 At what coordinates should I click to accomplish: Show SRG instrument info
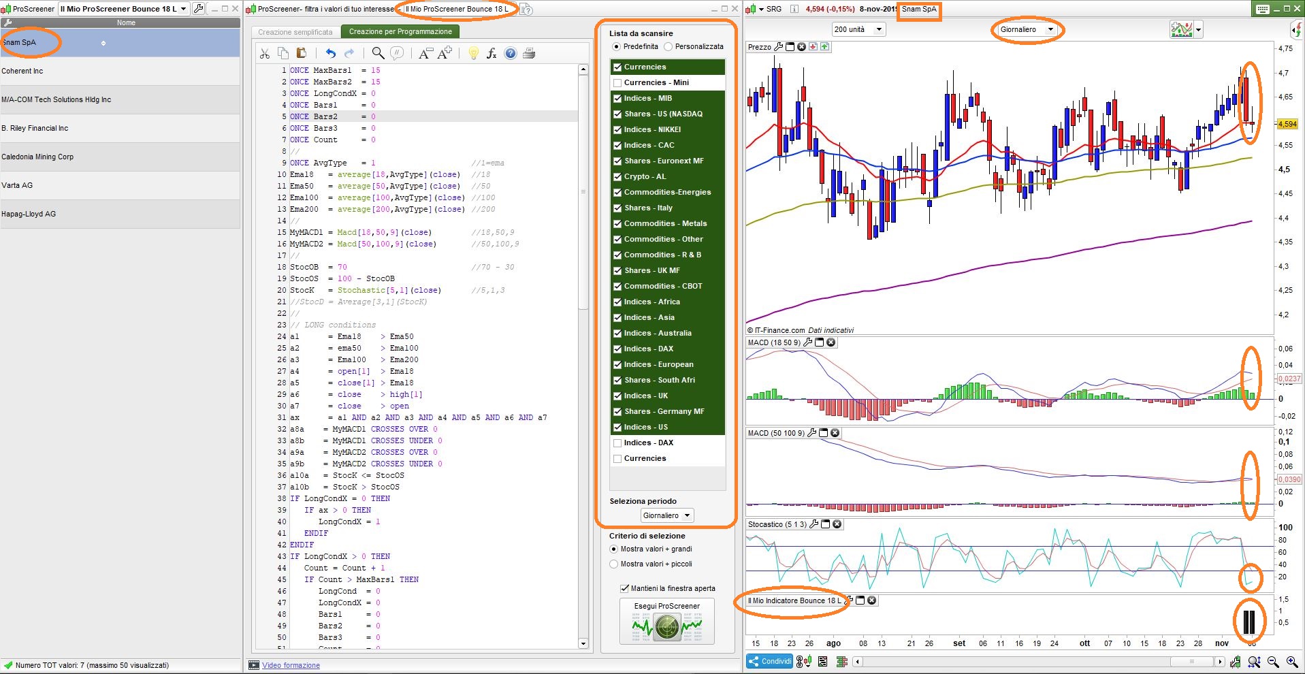point(795,9)
